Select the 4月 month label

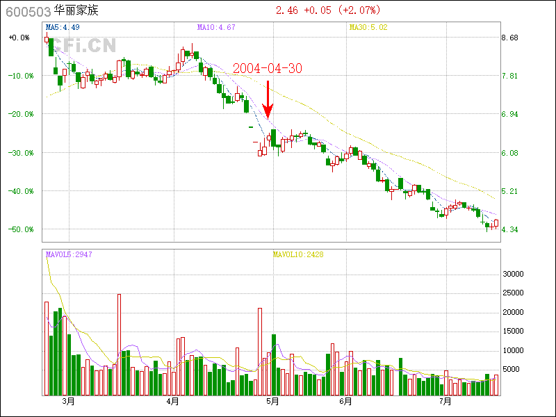pyautogui.click(x=173, y=401)
